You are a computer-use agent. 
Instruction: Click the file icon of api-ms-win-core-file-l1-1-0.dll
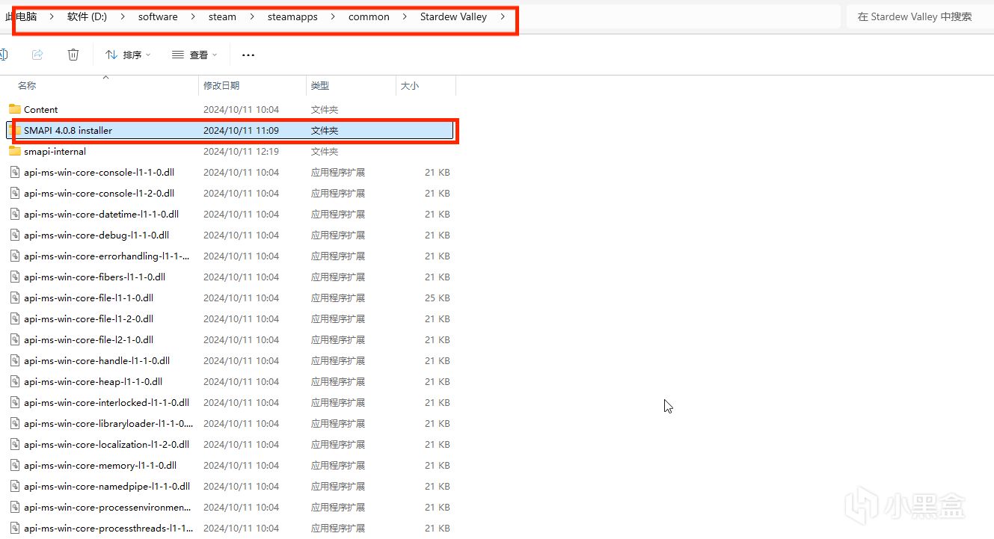coord(15,298)
